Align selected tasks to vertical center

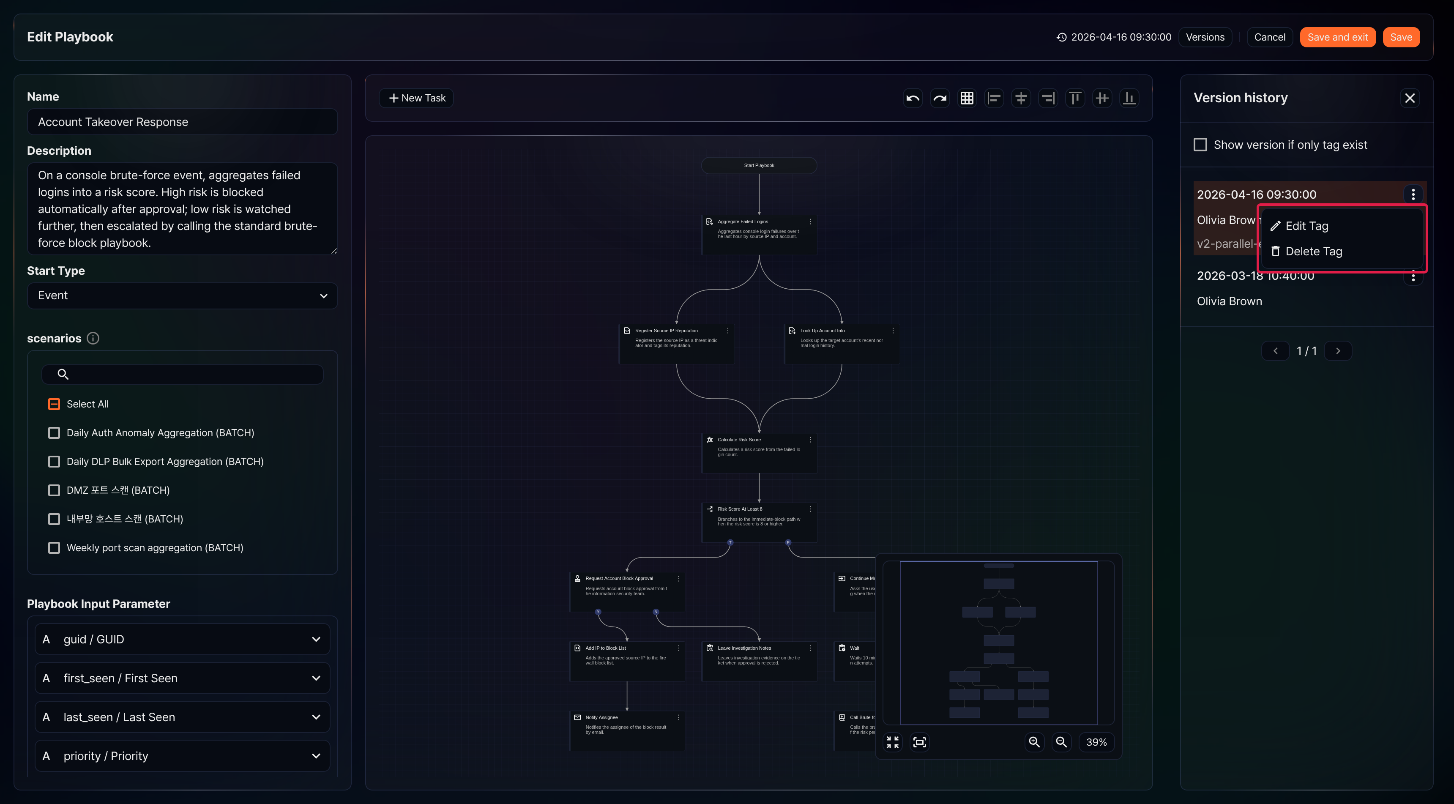pyautogui.click(x=1102, y=98)
